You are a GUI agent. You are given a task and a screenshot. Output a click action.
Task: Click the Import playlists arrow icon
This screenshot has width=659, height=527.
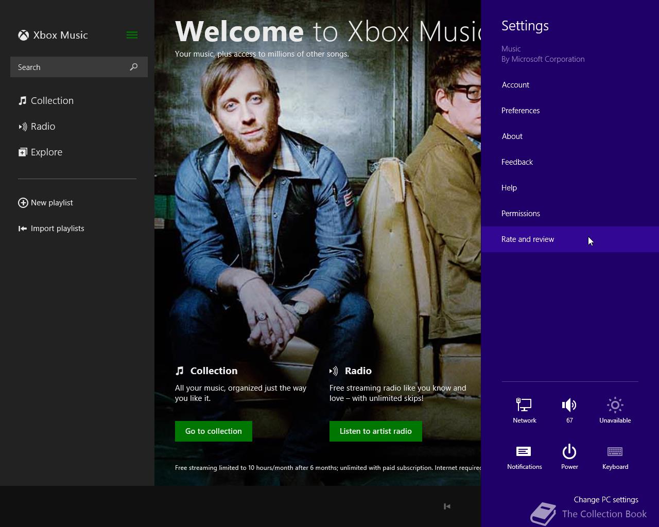tap(23, 229)
